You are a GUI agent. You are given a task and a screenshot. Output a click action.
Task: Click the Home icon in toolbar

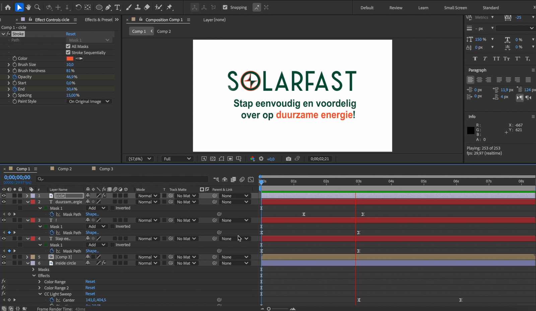coord(8,7)
